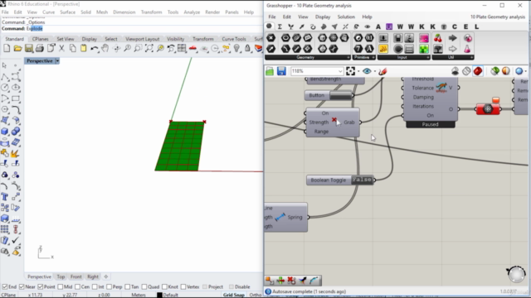Click the Paste clipboard icon

point(83,49)
